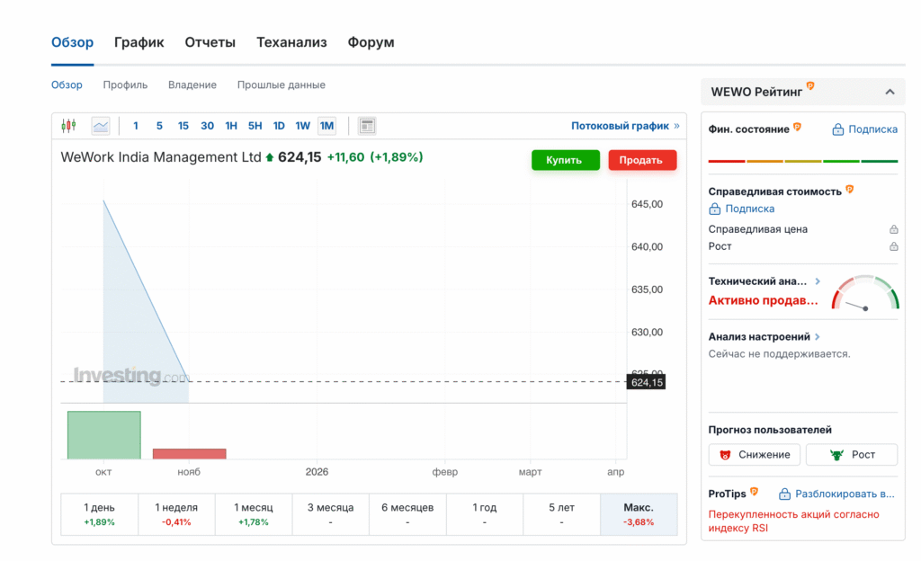Open the Потоковый график link
Viewport: 921px width, 561px height.
pyautogui.click(x=625, y=126)
